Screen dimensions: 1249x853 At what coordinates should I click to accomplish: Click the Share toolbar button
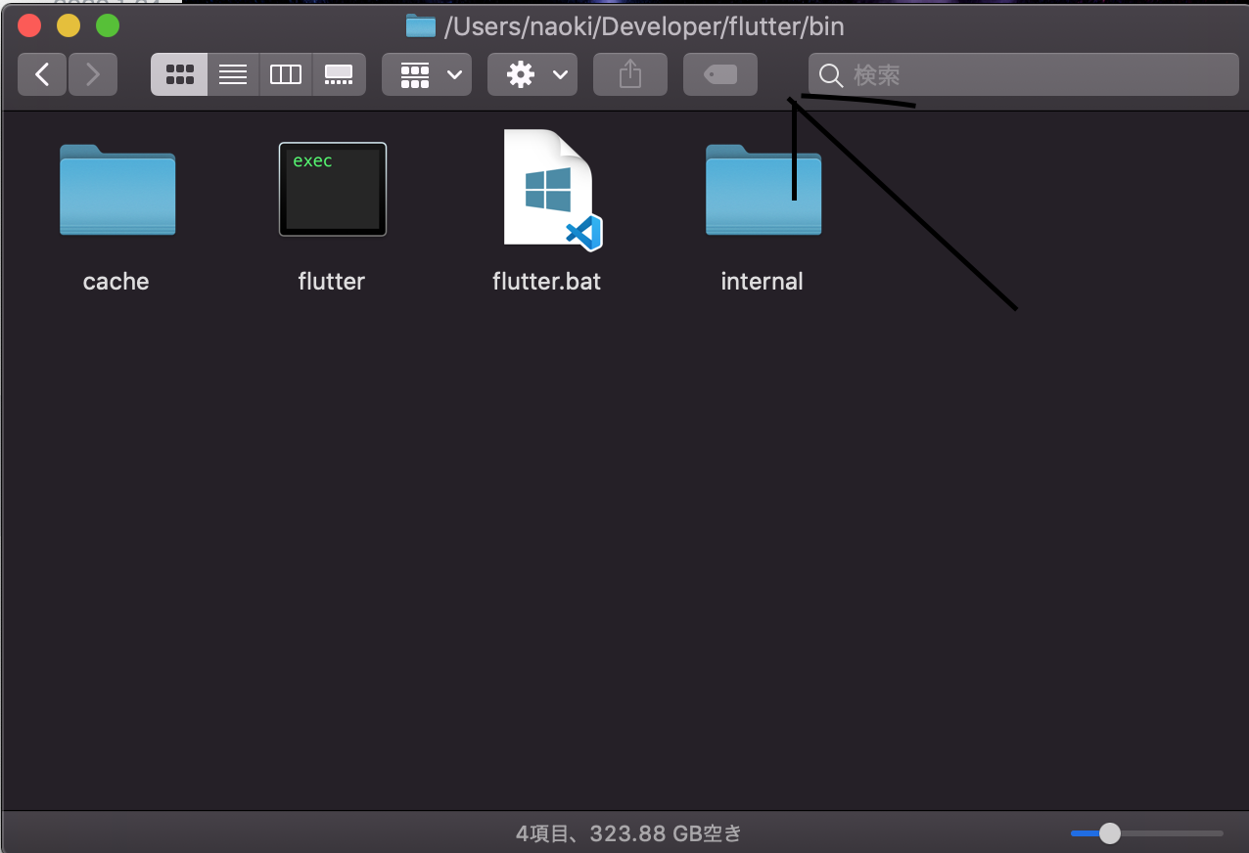pos(630,74)
